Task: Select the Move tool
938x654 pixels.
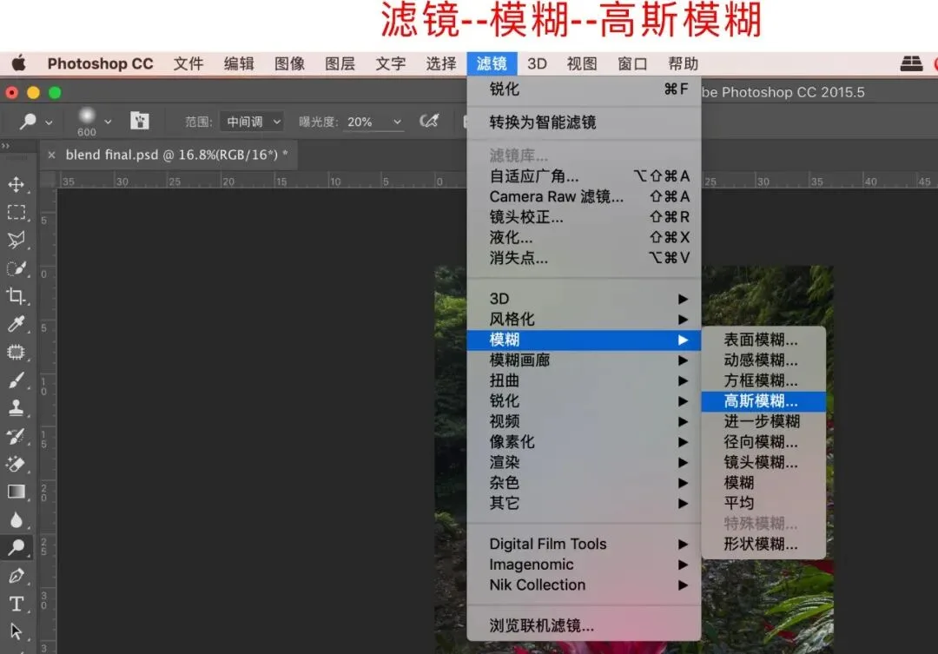Action: click(x=17, y=184)
